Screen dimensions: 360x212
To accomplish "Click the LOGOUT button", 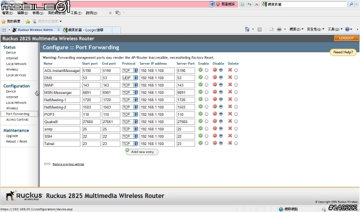I will click(346, 38).
